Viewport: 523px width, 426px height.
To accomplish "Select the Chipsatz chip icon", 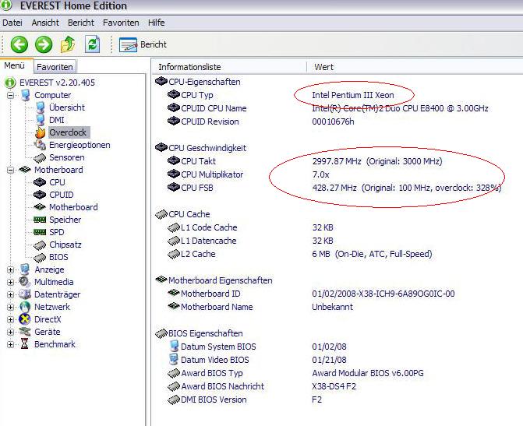I will pyautogui.click(x=40, y=245).
